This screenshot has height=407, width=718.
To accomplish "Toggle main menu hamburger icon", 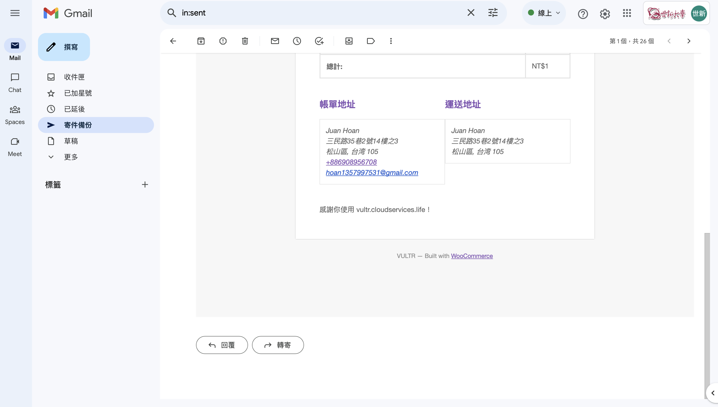I will tap(15, 13).
